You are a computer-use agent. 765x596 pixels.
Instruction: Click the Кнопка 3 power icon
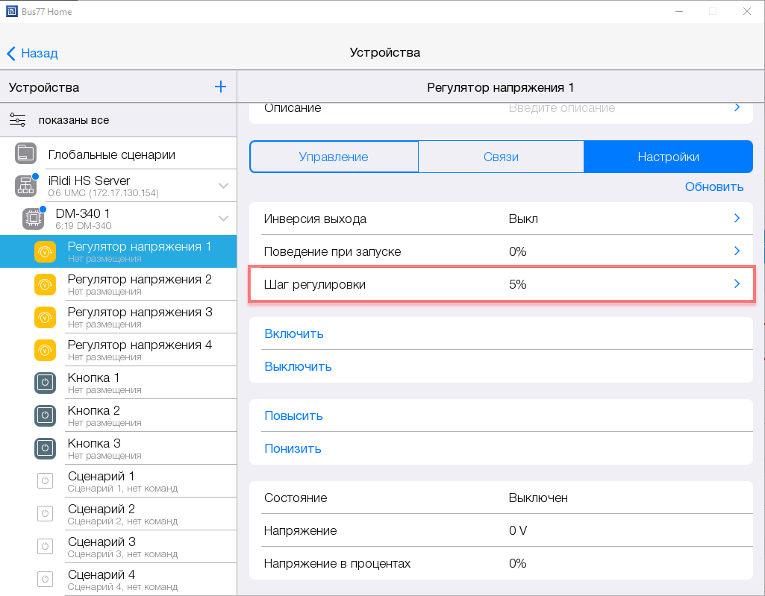point(46,448)
